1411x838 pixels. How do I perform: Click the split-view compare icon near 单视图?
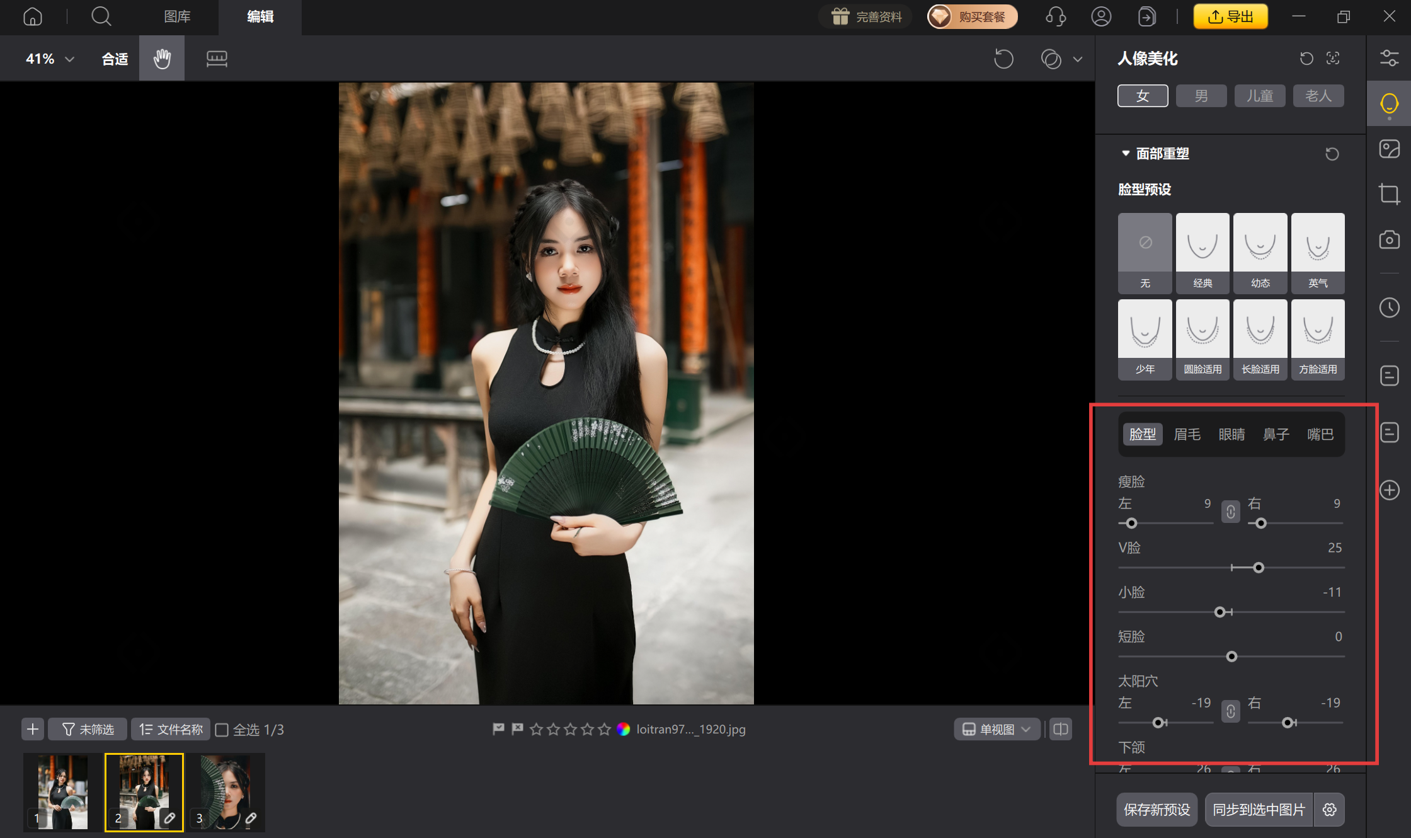coord(1060,729)
